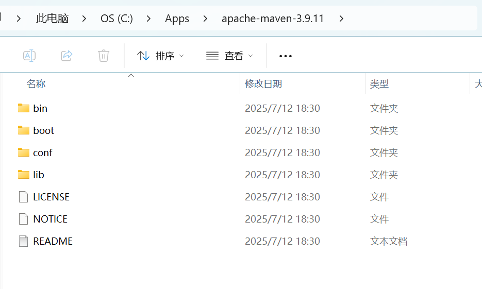The width and height of the screenshot is (482, 289).
Task: Select the bin folder icon
Action: pyautogui.click(x=24, y=108)
